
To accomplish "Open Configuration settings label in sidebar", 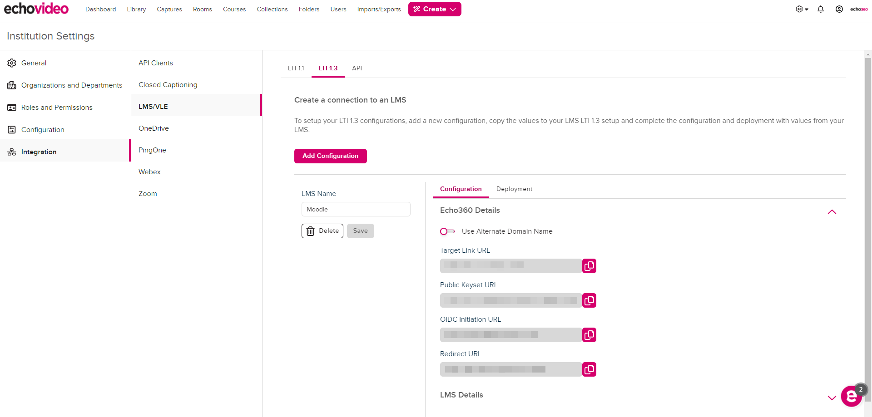I will point(43,130).
